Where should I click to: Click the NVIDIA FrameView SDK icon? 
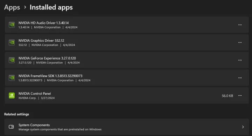[12, 78]
